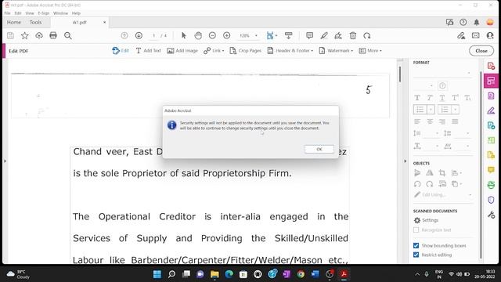
Task: Zoom in with the plus icon
Action: (226, 35)
